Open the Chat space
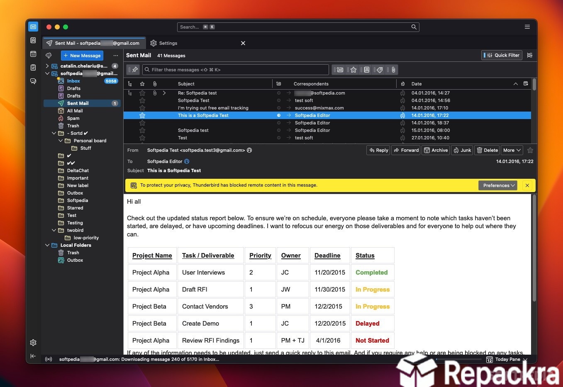The width and height of the screenshot is (563, 387). 33,81
